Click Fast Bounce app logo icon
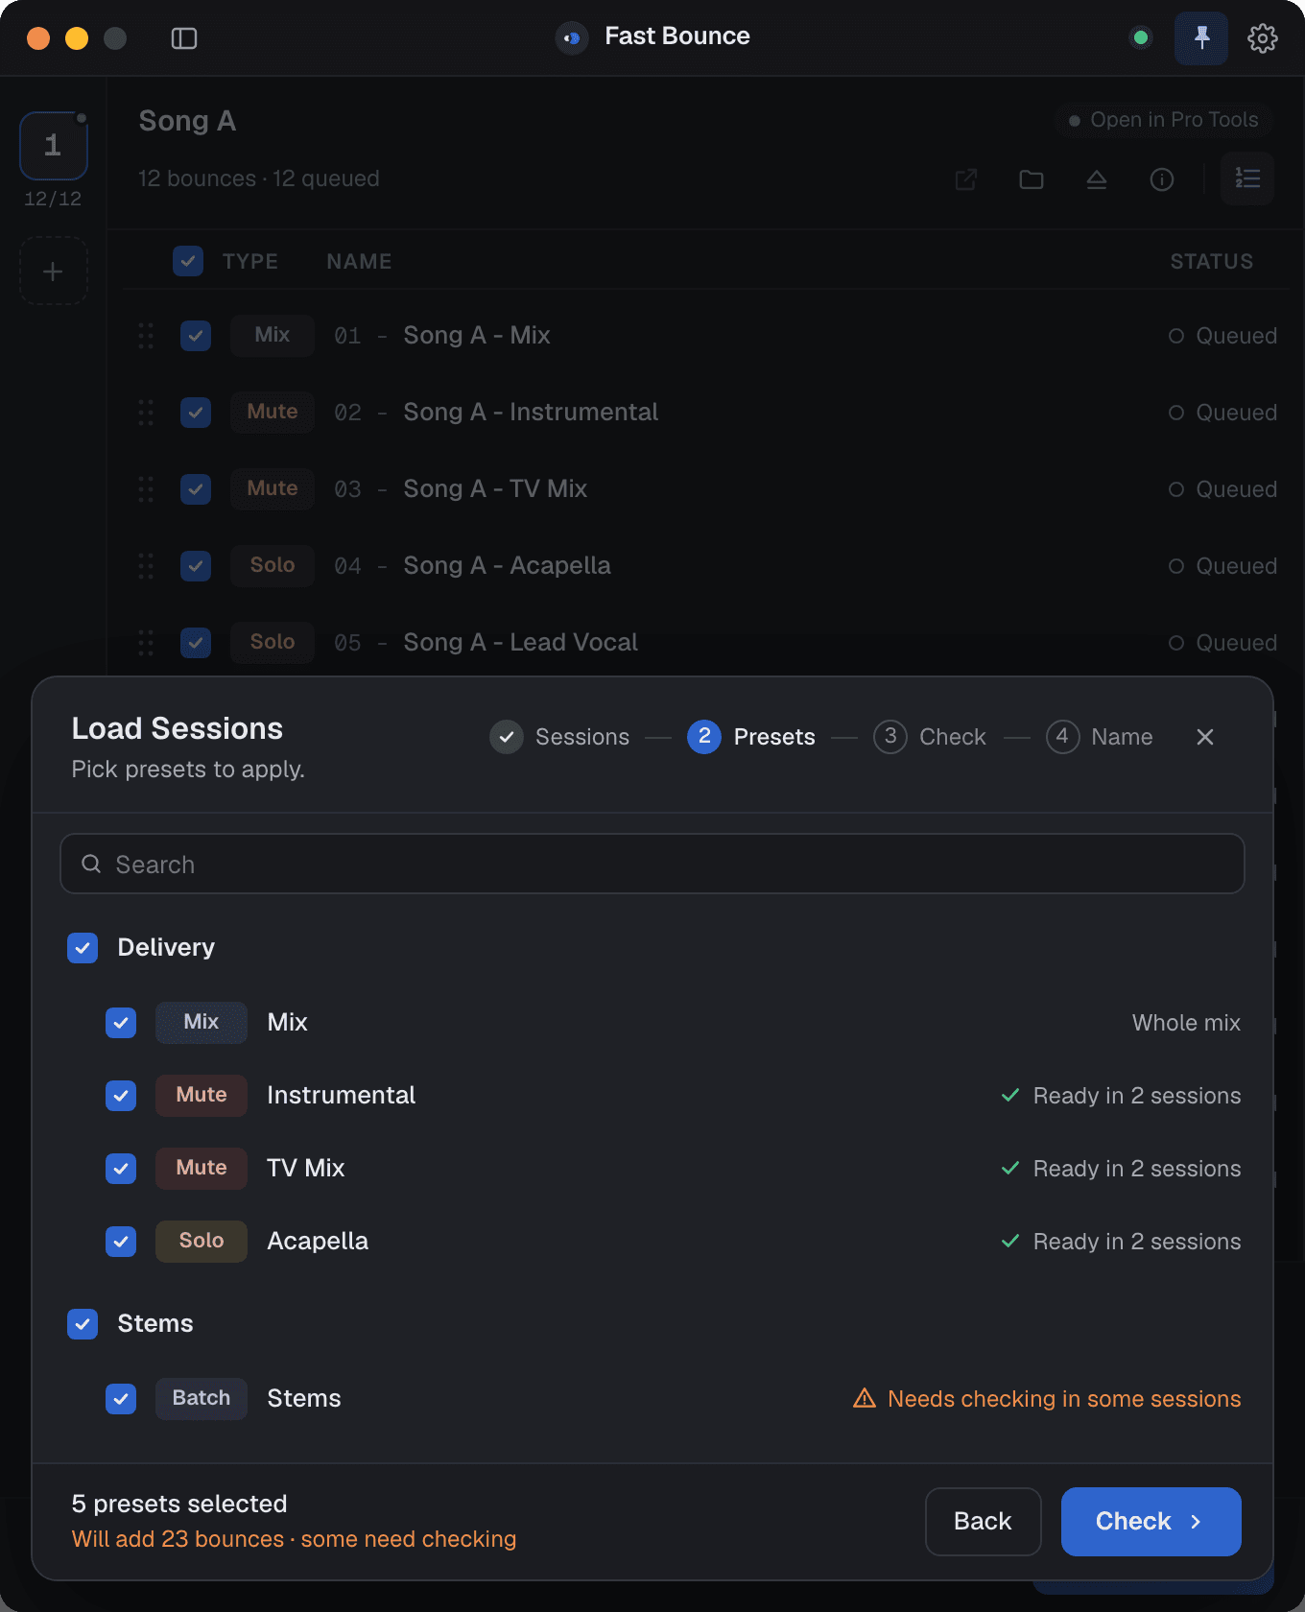The height and width of the screenshot is (1612, 1305). (x=572, y=38)
